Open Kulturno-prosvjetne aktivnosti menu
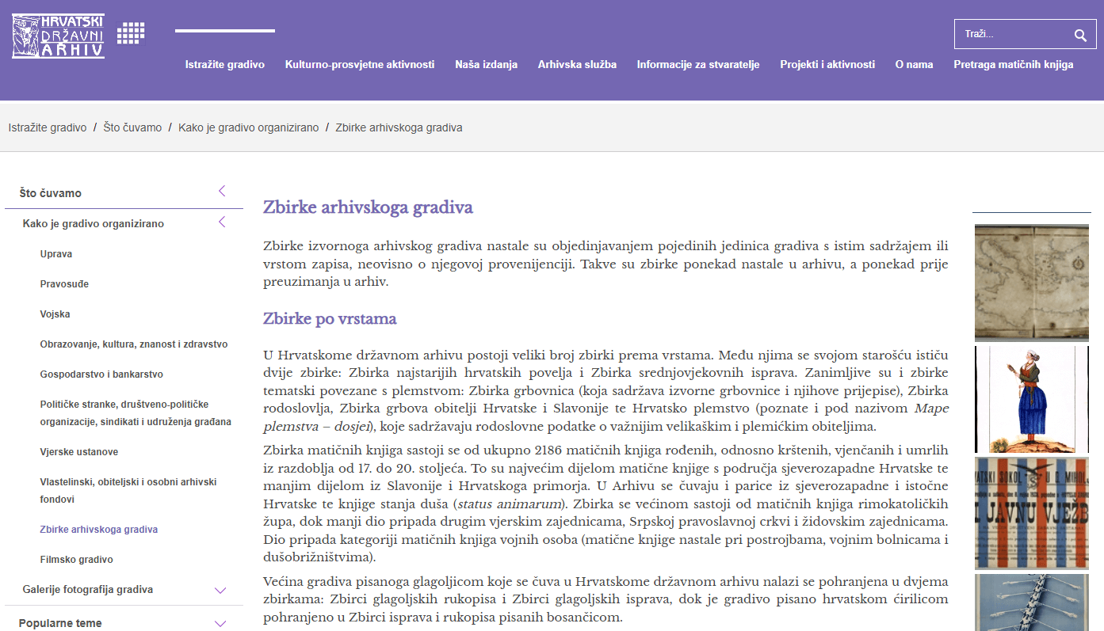 click(360, 65)
